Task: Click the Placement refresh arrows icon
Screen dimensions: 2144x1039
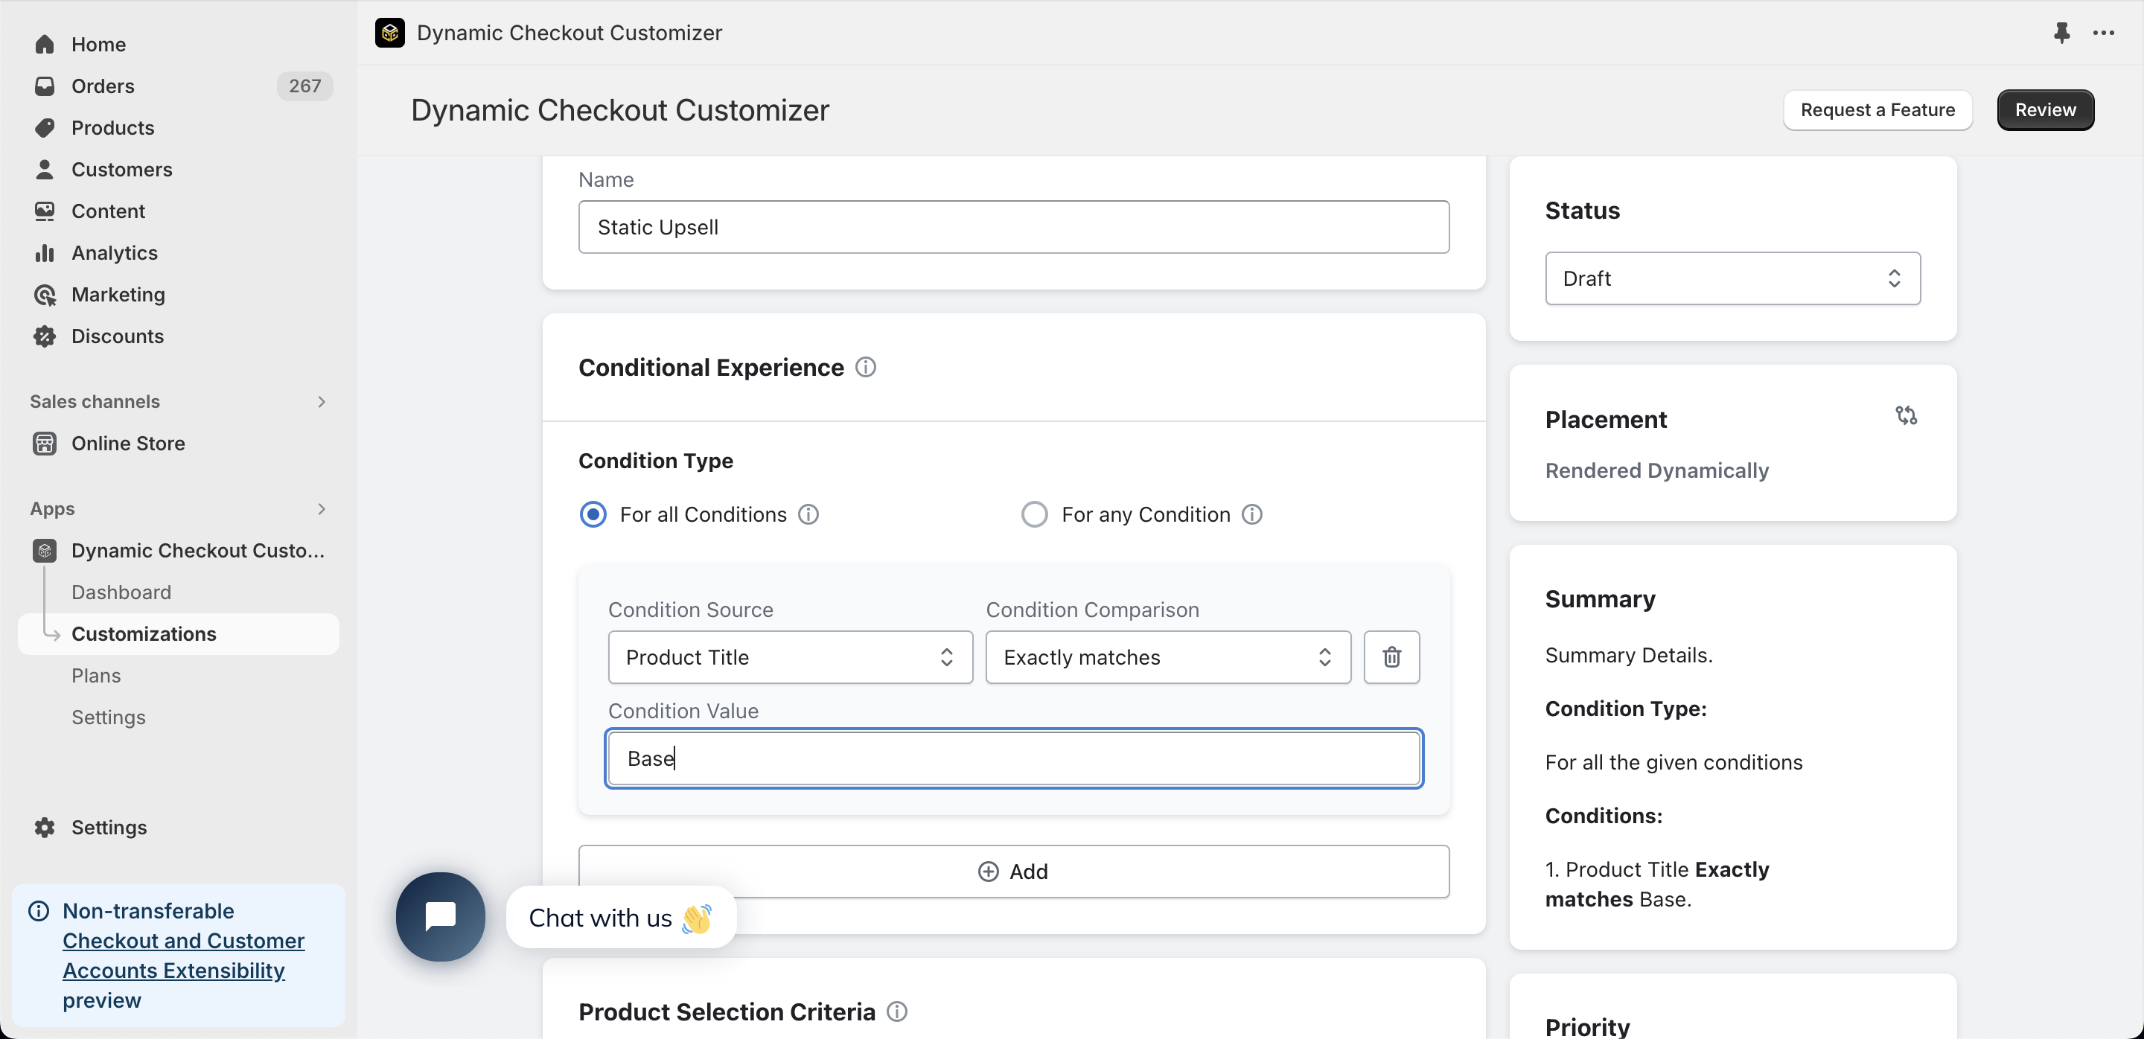Action: pos(1906,415)
